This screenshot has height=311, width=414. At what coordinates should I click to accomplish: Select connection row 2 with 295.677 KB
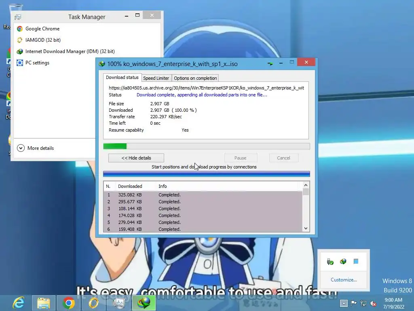point(203,202)
